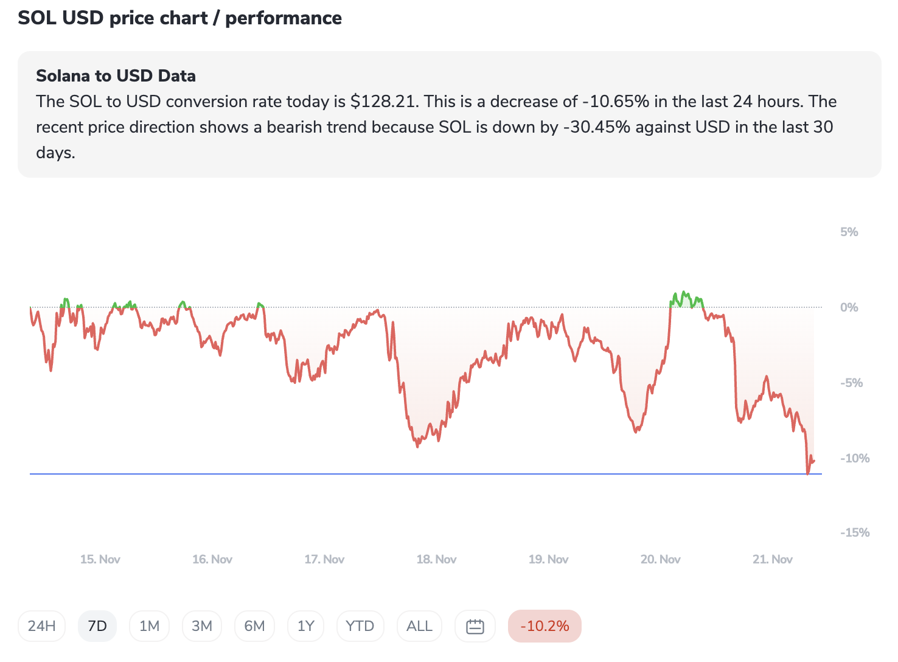Click the 20. Nov date label
Viewport: 898px width, 662px height.
(x=660, y=559)
